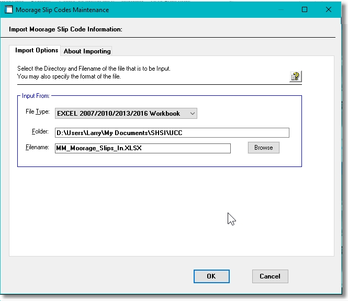
Task: Click the help question mark icon
Action: point(296,76)
